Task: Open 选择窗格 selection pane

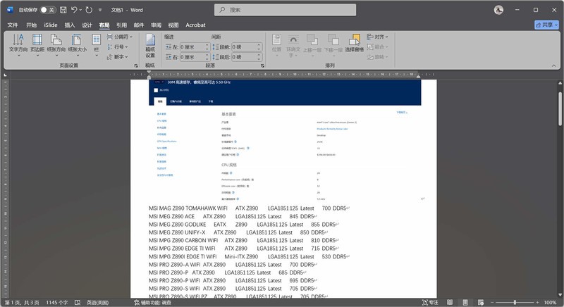Action: point(355,44)
